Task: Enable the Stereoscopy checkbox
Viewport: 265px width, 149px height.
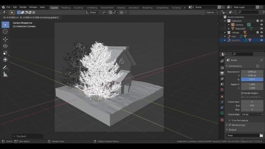Action: (x=230, y=125)
